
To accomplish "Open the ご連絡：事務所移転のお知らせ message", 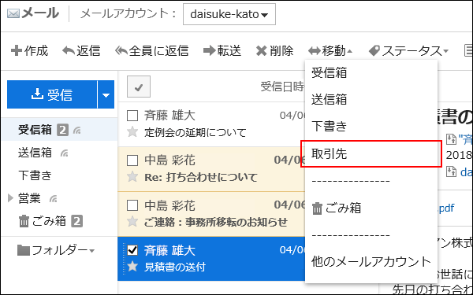I will point(215,222).
